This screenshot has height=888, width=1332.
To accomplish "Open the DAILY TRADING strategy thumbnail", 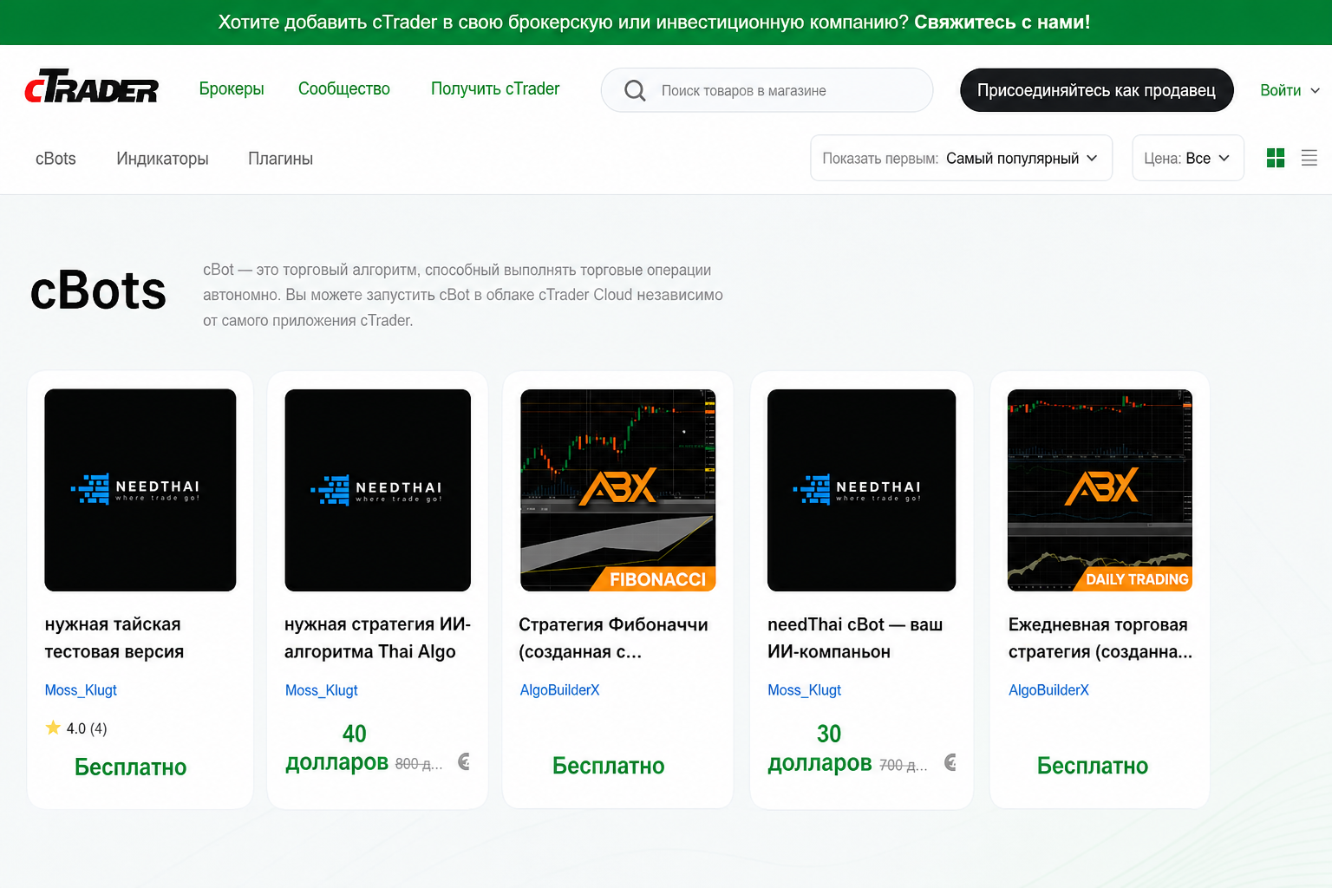I will (x=1100, y=490).
